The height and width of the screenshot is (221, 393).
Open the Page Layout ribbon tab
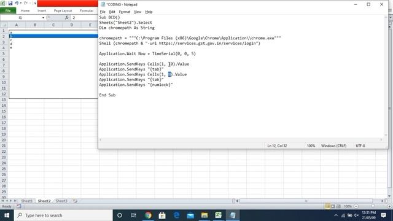click(63, 10)
